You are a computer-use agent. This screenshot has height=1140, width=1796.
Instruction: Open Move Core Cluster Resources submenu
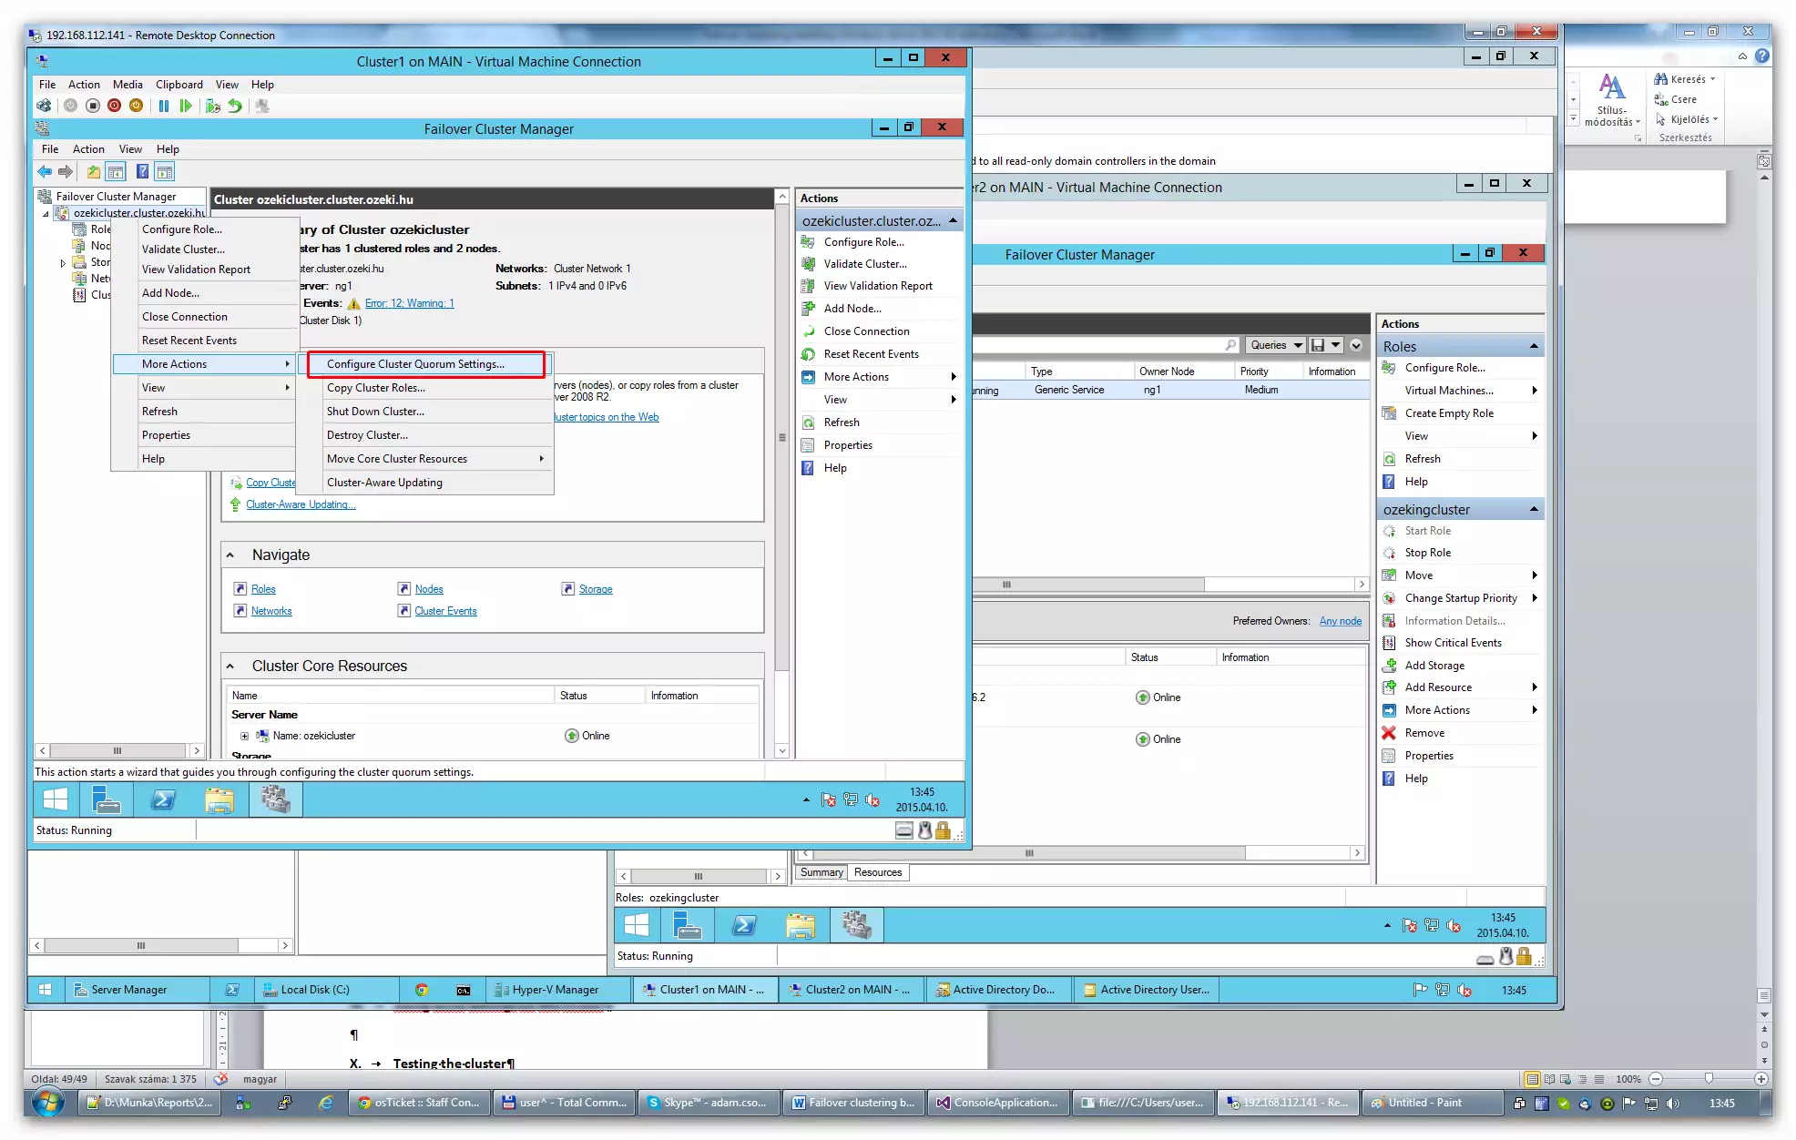pyautogui.click(x=425, y=459)
